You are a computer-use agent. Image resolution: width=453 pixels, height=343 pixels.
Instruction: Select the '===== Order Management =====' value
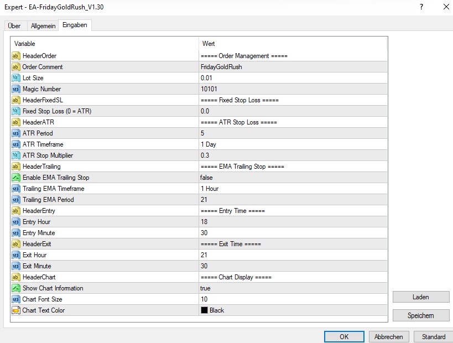pyautogui.click(x=244, y=56)
